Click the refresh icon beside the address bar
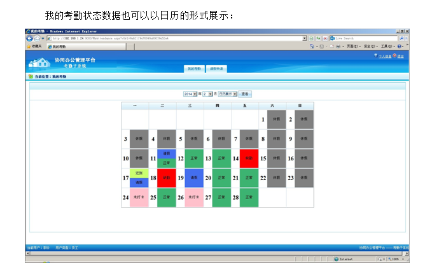439x266 pixels. click(318, 38)
